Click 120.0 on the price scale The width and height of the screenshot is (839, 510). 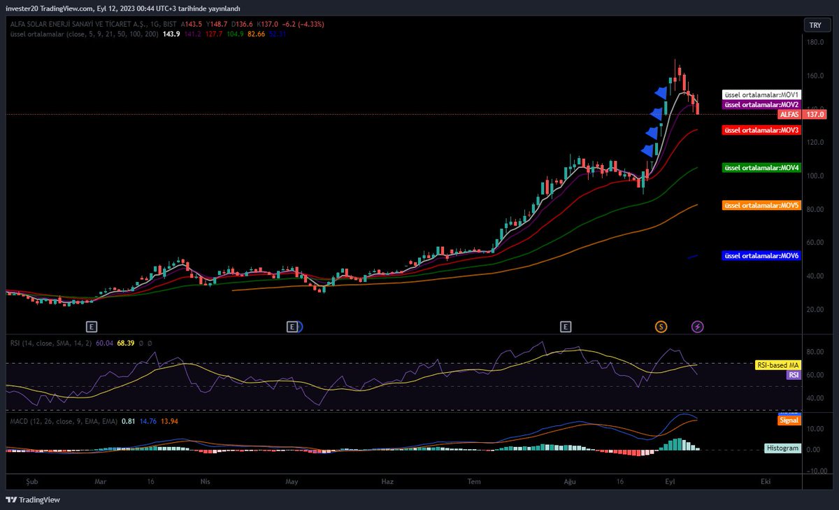coord(814,142)
